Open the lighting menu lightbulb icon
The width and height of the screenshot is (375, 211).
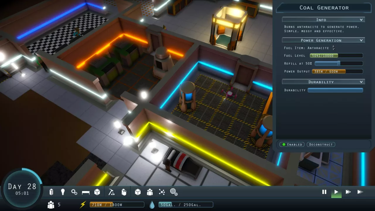coord(63,192)
